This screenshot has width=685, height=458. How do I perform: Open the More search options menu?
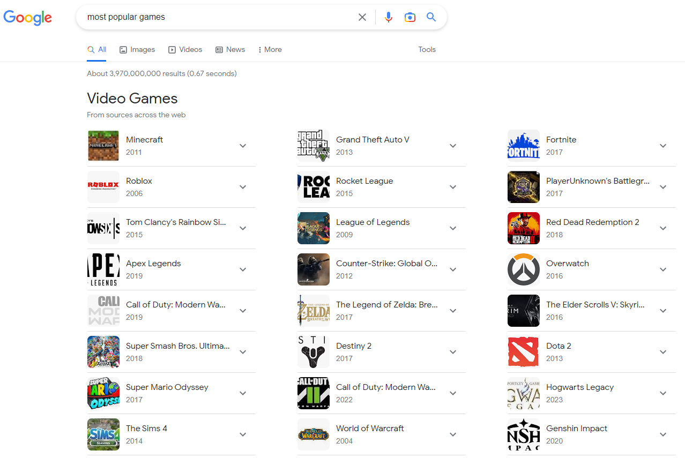(x=270, y=49)
